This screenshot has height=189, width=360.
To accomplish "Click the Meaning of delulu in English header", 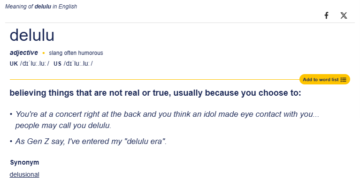I will click(x=41, y=7).
